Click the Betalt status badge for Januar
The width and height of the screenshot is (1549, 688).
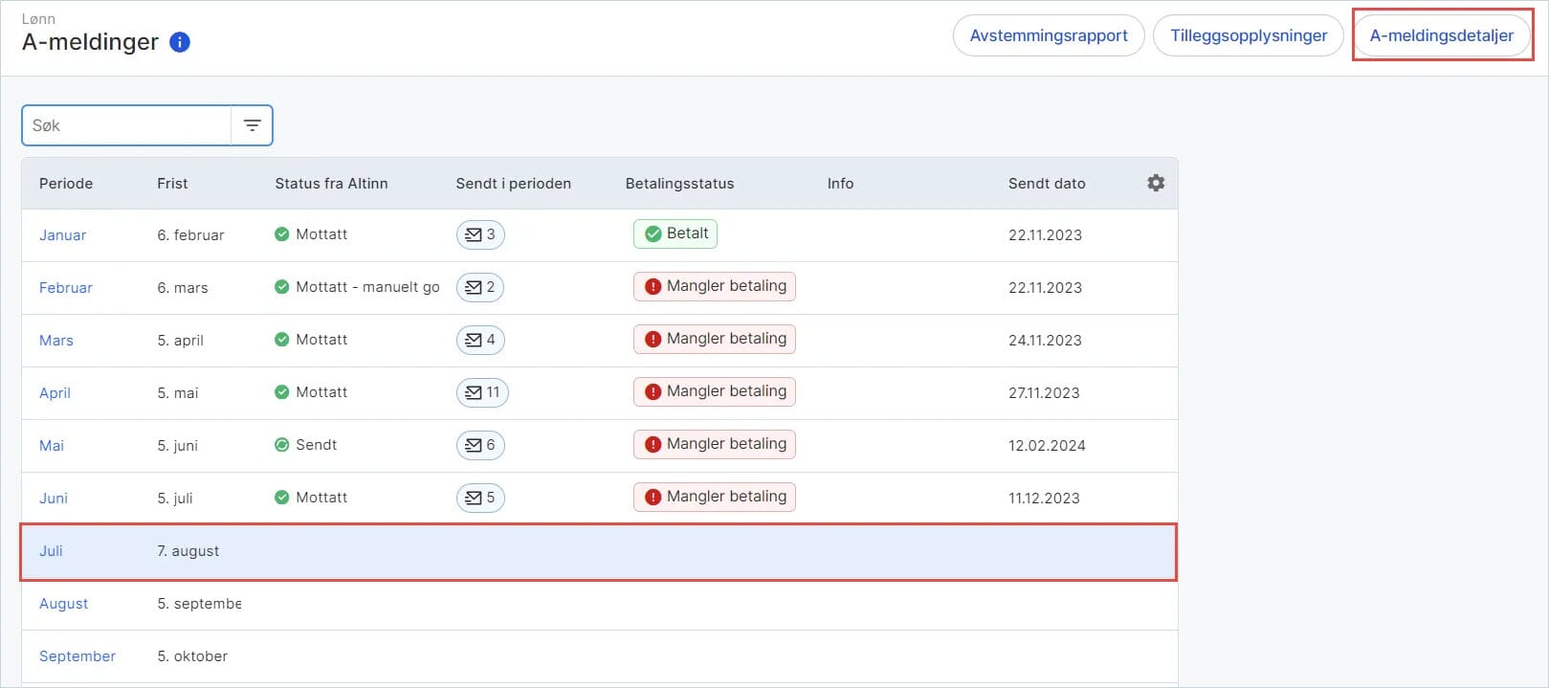(675, 233)
